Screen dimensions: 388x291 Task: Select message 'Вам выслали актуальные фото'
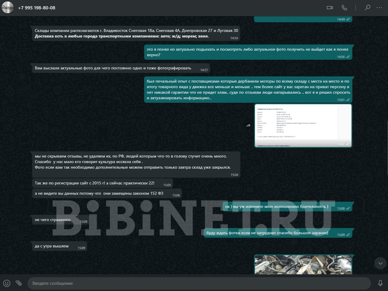point(121,68)
